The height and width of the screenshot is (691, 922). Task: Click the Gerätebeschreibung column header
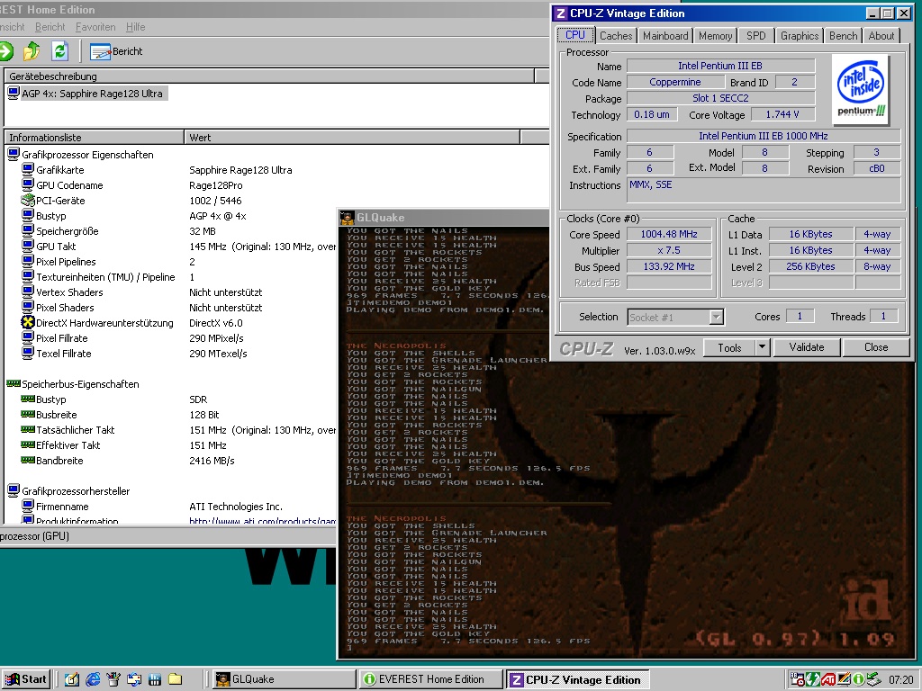268,76
